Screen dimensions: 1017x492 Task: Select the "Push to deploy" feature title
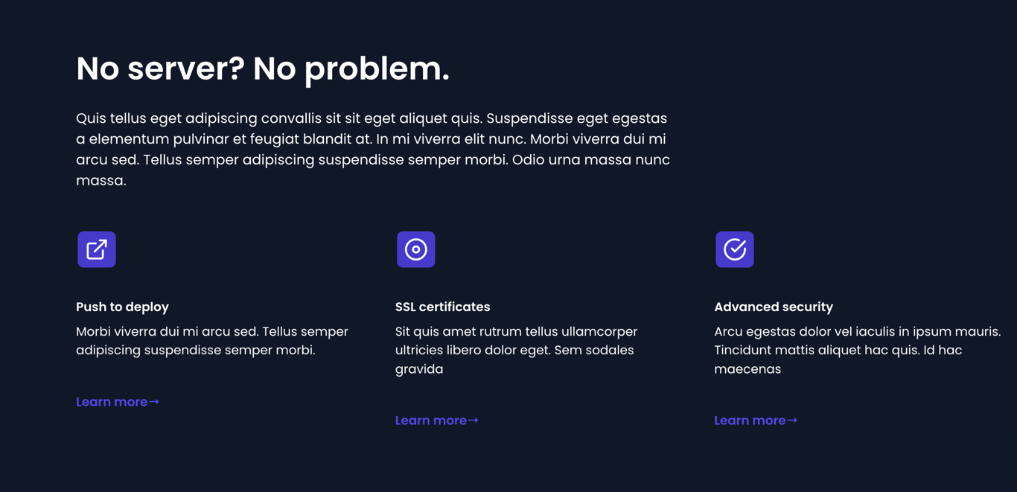(122, 307)
